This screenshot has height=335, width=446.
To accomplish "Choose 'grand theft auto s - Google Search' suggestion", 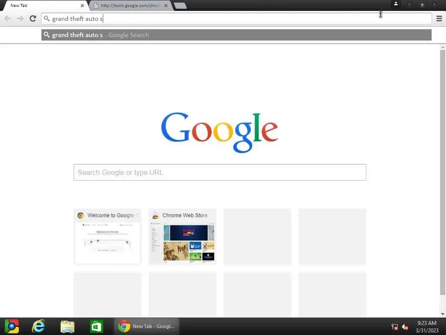I will pos(236,35).
